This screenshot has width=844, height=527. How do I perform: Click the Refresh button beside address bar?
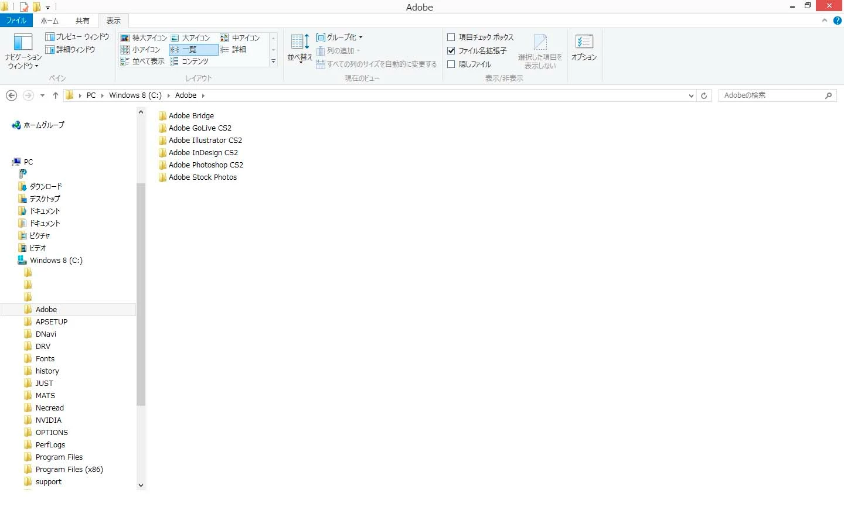pos(704,95)
